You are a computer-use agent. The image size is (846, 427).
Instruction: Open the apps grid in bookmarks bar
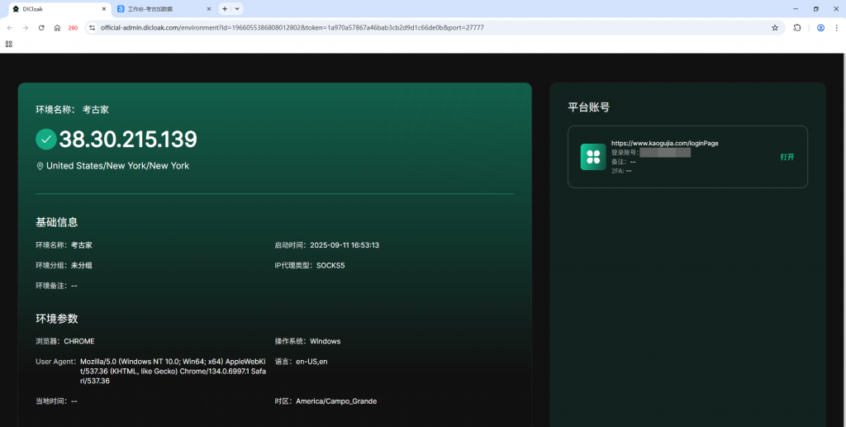(9, 44)
